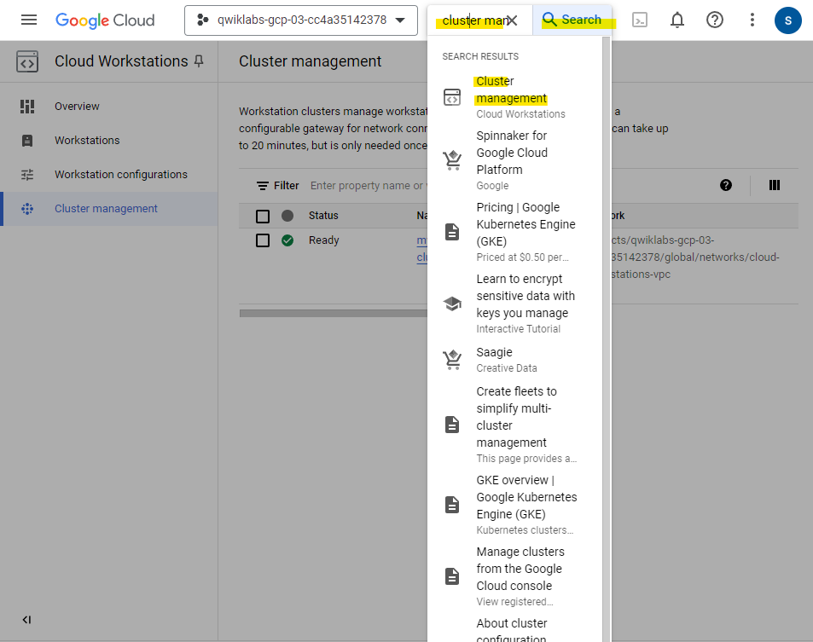The width and height of the screenshot is (813, 642).
Task: Click the Cloud Workstations product icon
Action: coord(27,61)
